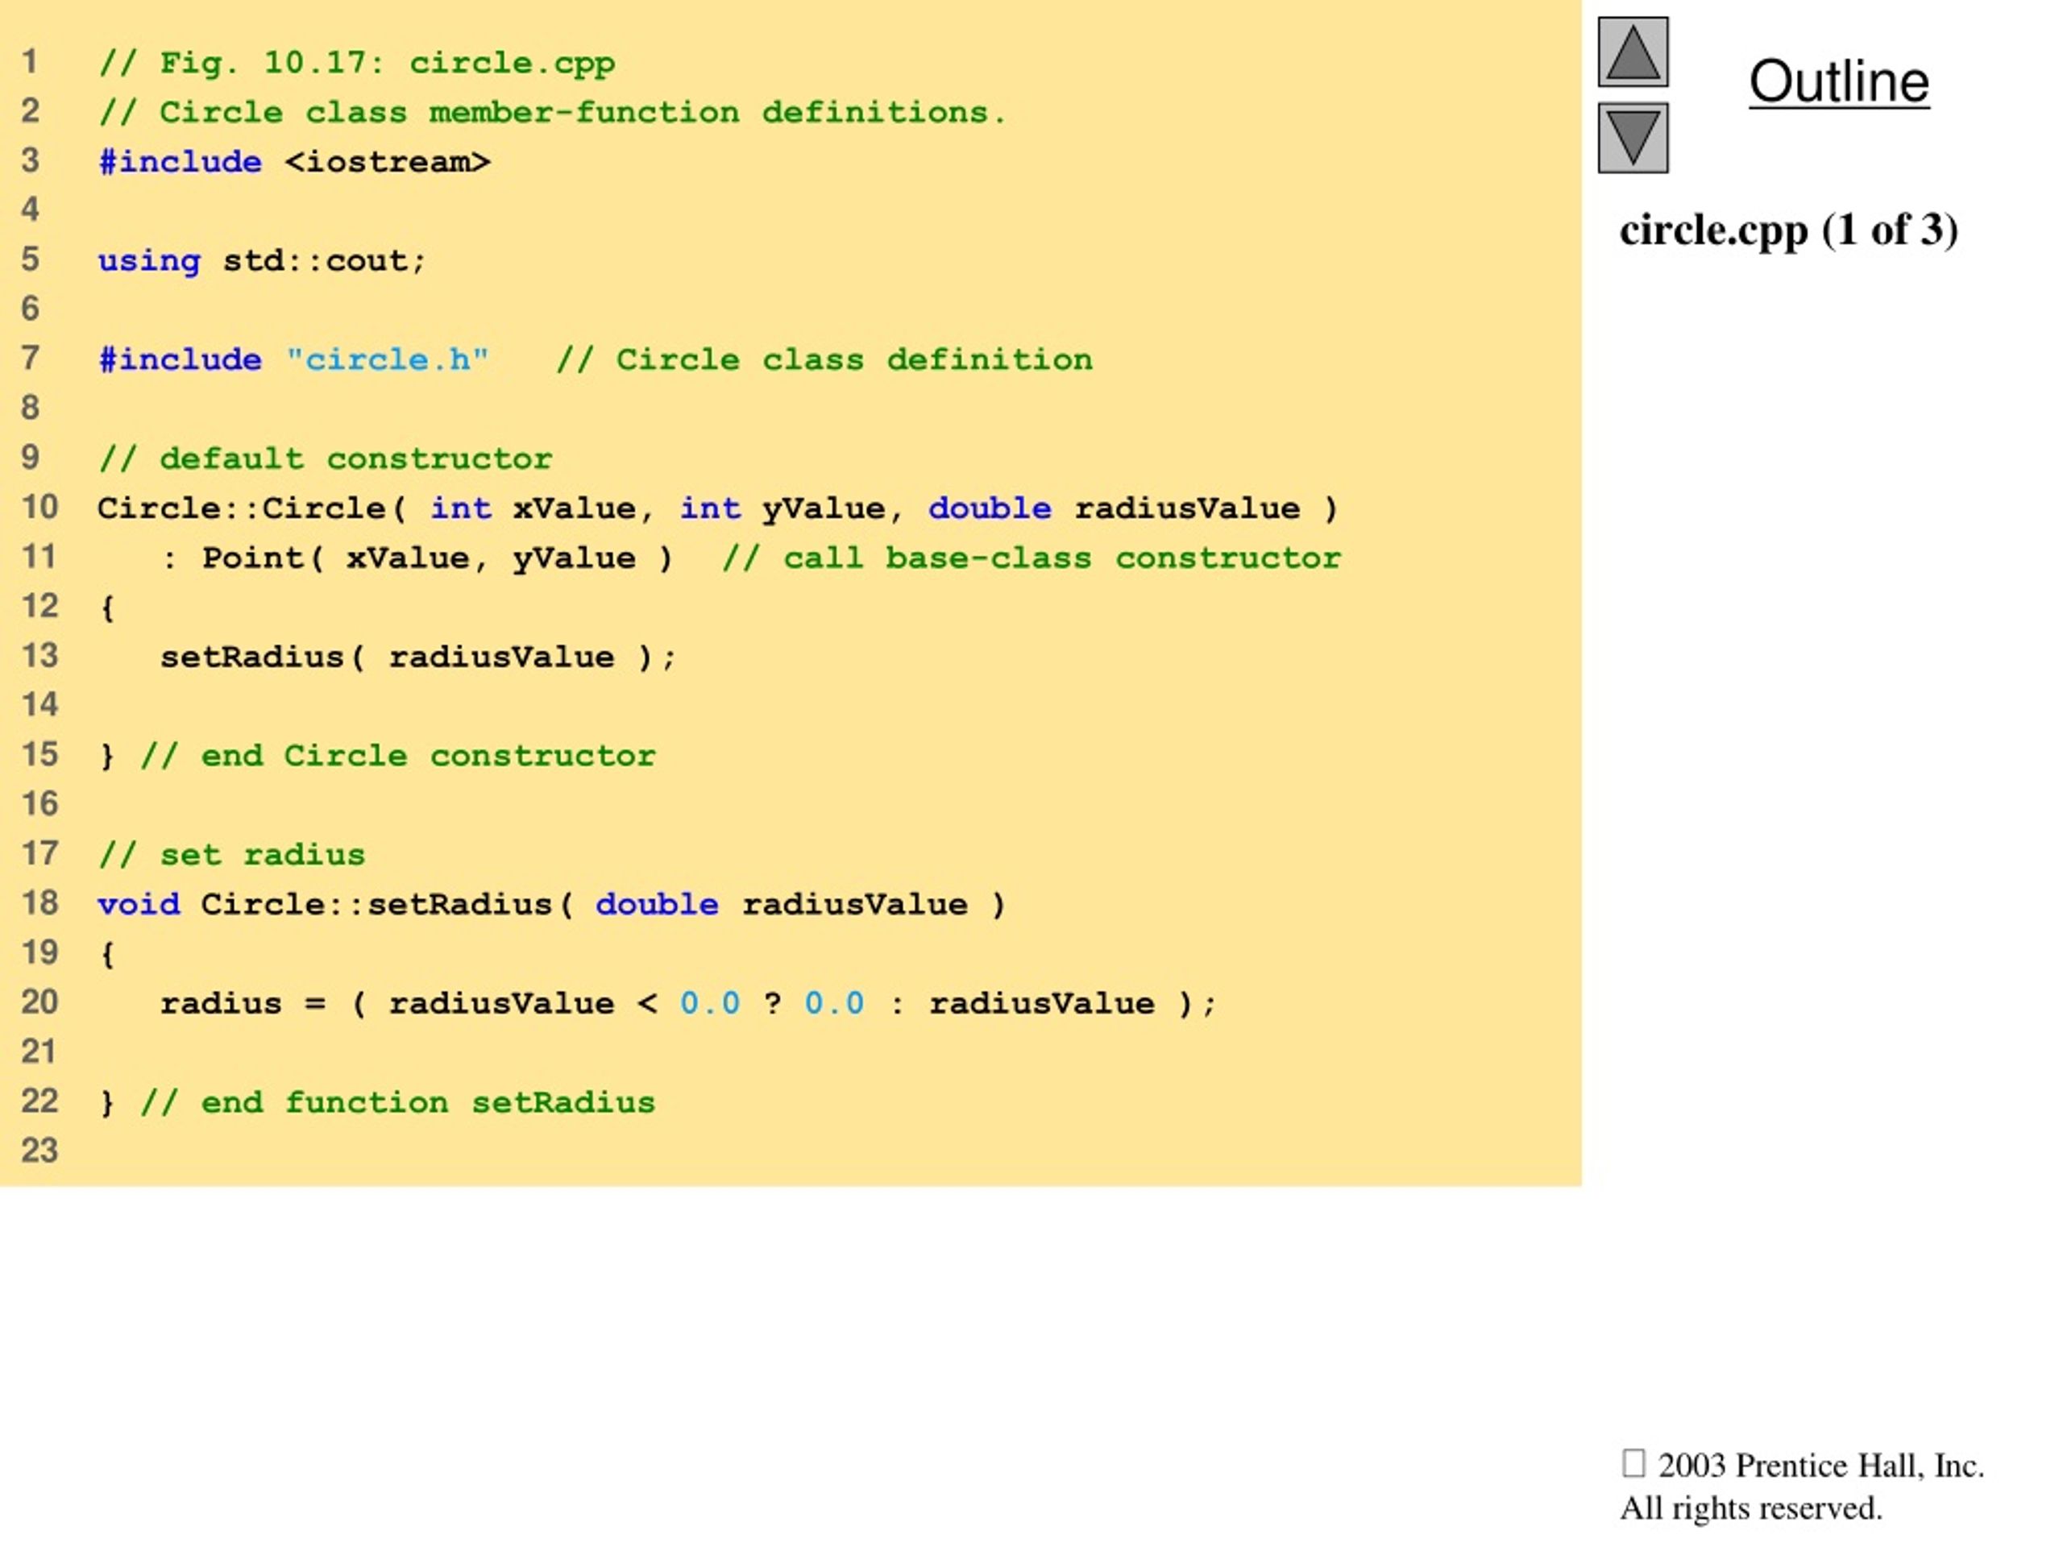Viewport: 2063px width, 1547px height.
Task: Click line number 23
Action: (x=39, y=1151)
